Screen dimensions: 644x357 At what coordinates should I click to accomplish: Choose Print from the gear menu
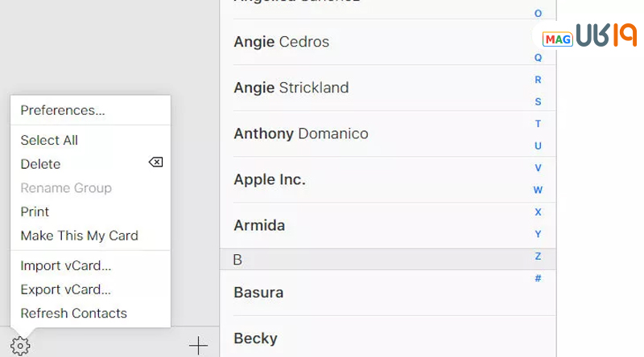point(35,211)
